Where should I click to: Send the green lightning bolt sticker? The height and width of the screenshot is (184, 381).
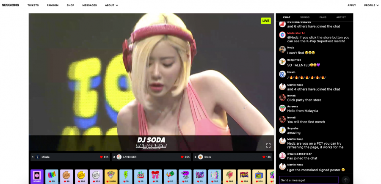point(126,176)
